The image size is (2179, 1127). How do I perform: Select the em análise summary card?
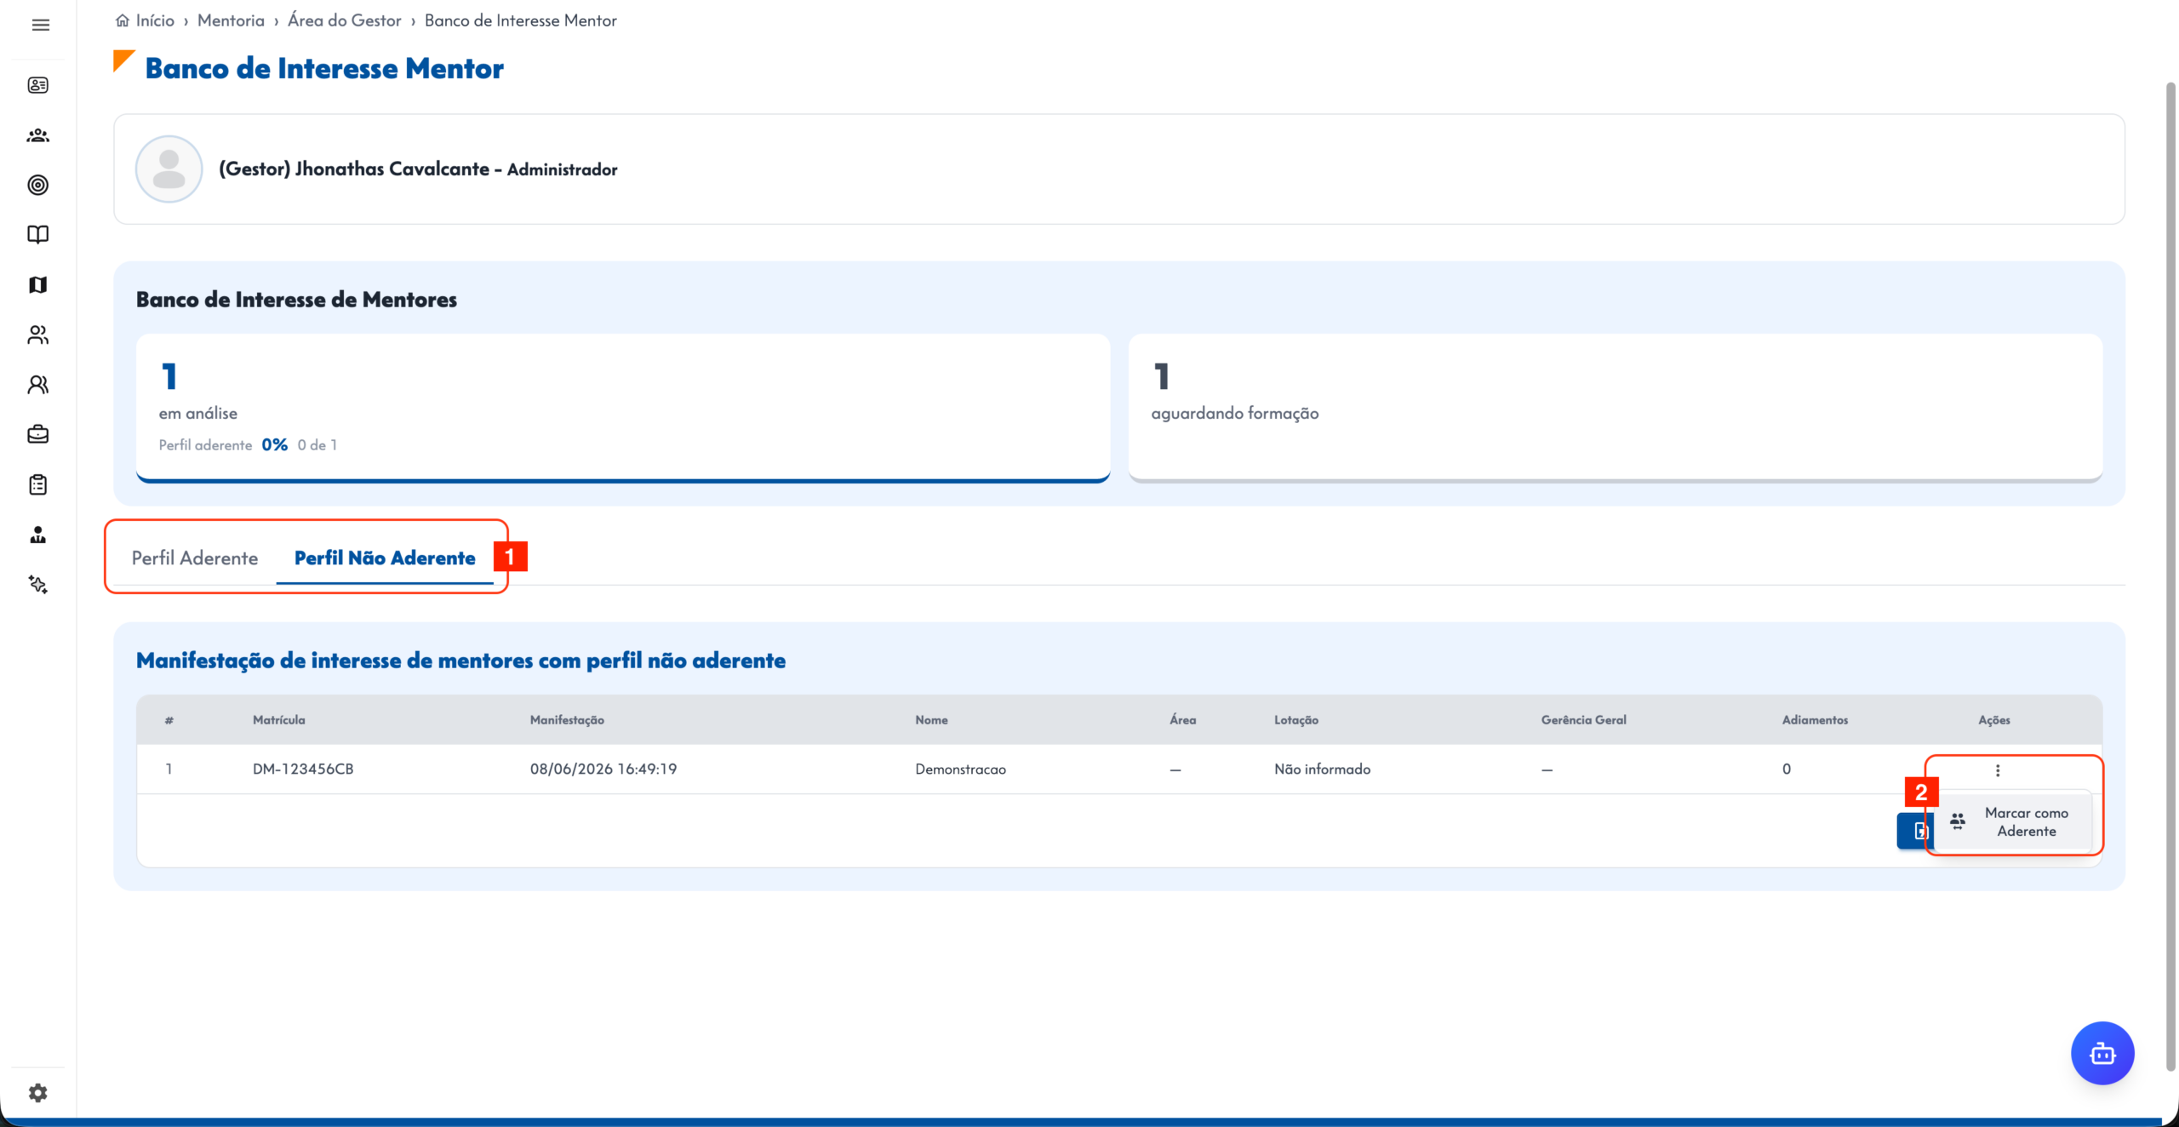[x=623, y=408]
